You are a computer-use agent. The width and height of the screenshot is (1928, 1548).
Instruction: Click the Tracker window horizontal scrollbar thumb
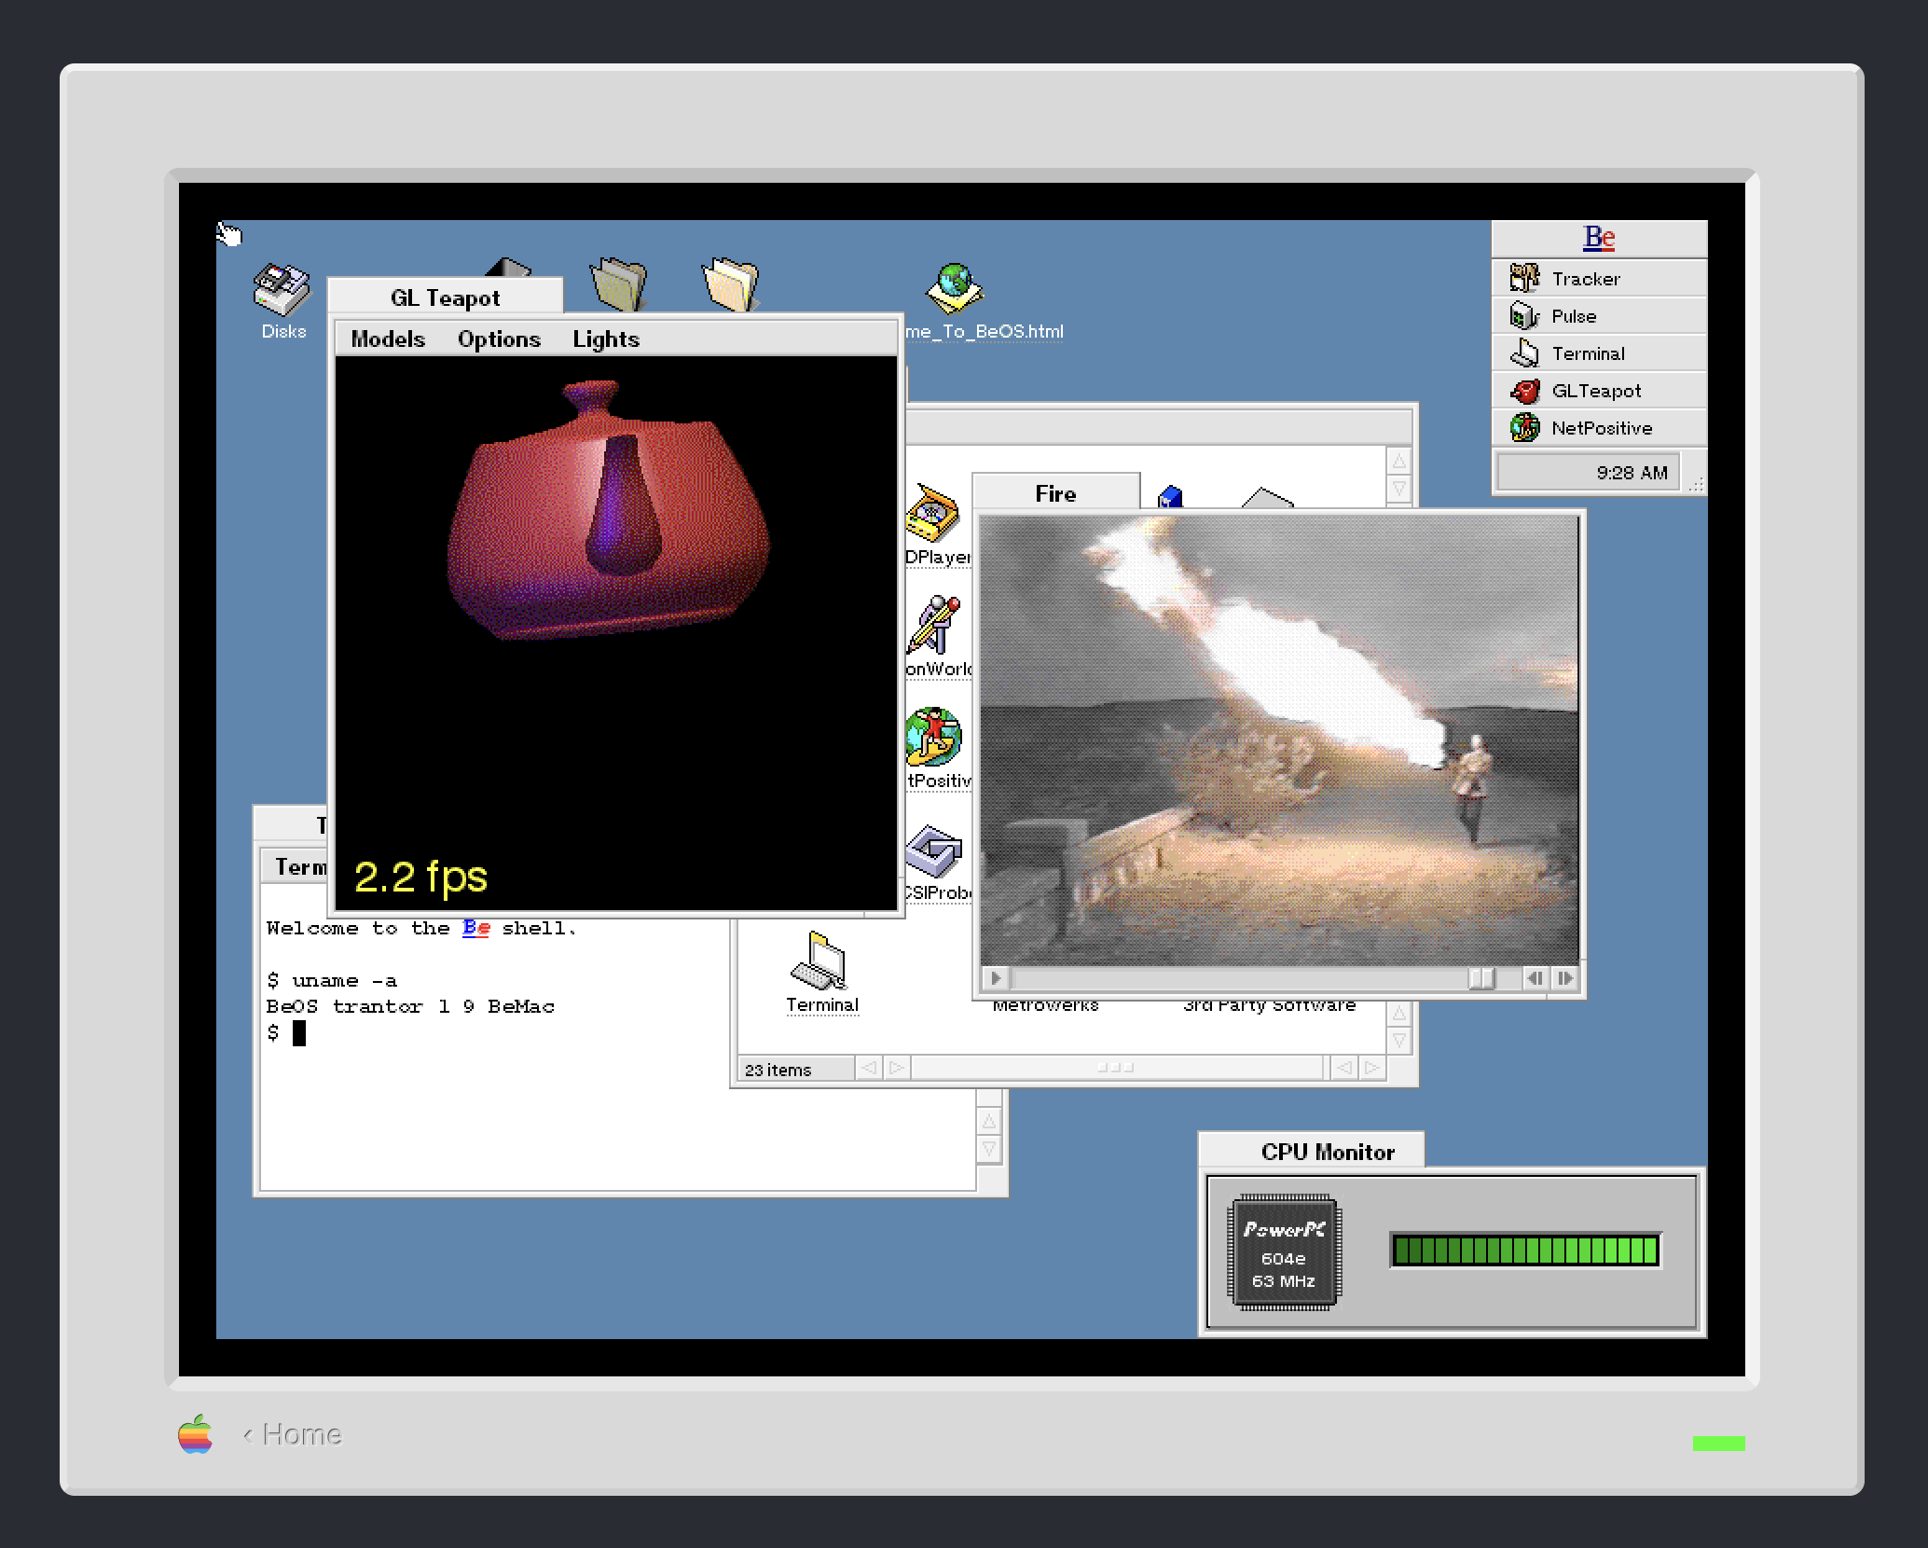(x=1115, y=1067)
